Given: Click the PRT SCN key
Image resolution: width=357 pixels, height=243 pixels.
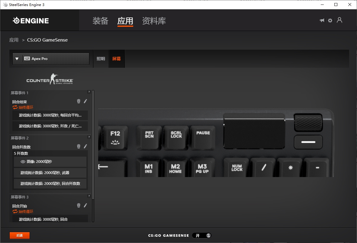Looking at the screenshot, I should pos(150,138).
